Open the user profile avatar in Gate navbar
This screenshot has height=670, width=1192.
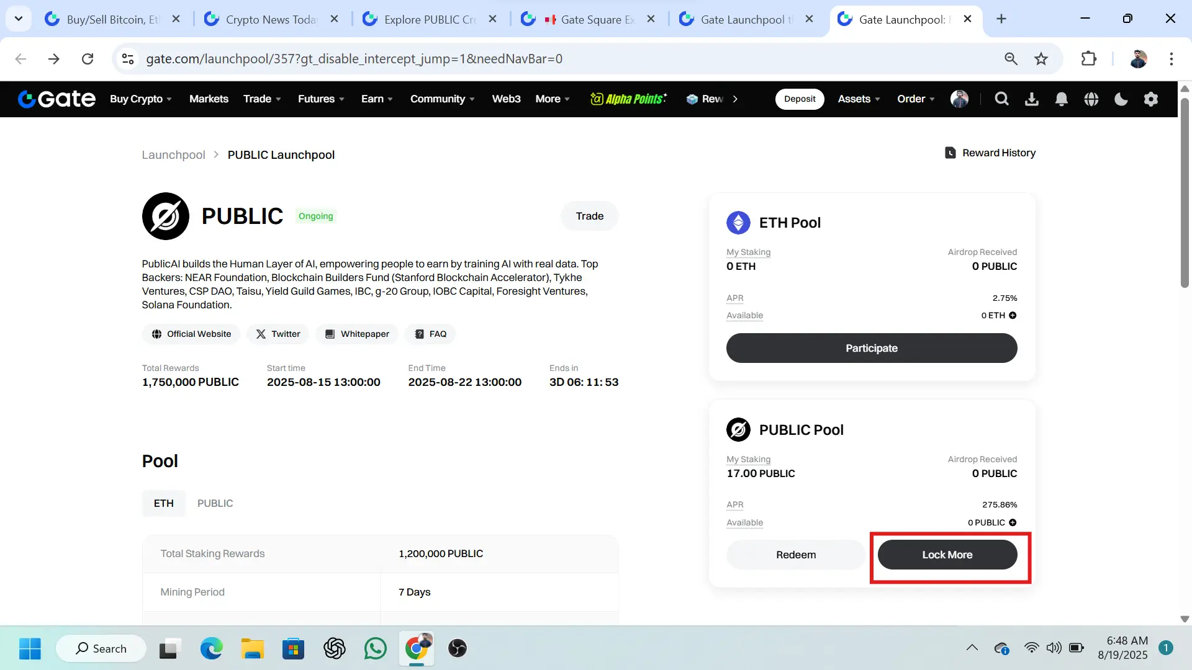(959, 99)
